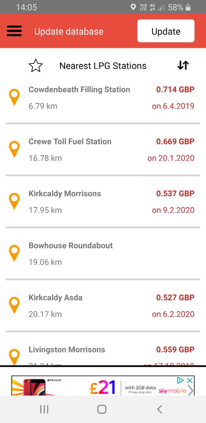This screenshot has width=206, height=423.
Task: Tap the Bowhouse Roundabout map pin
Action: pyautogui.click(x=14, y=253)
